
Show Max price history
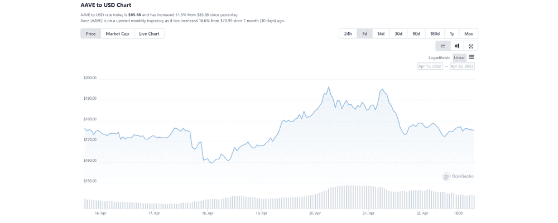tap(469, 33)
